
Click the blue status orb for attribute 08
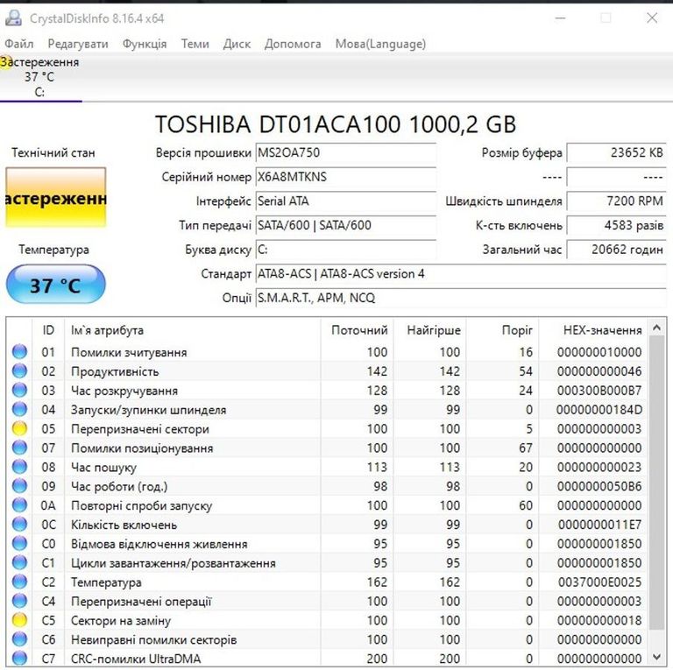19,467
